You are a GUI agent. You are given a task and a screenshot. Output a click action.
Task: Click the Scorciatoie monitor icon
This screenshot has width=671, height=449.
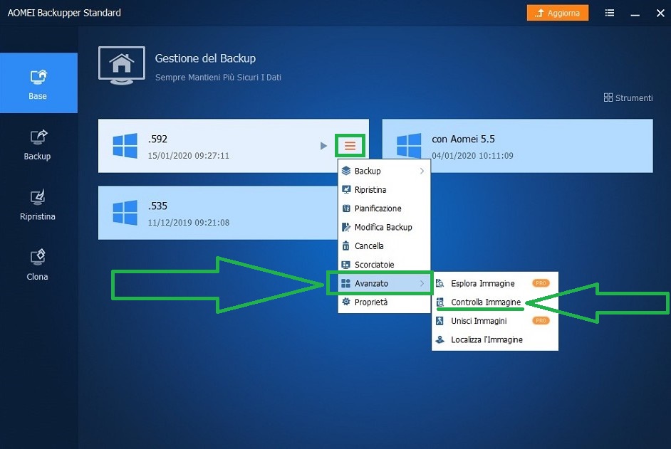(x=346, y=265)
